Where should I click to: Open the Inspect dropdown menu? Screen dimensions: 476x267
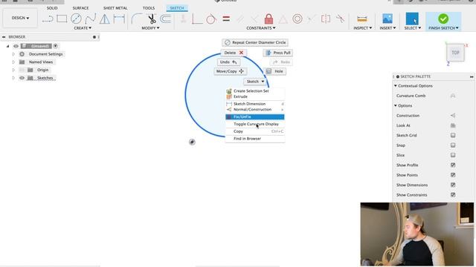pyautogui.click(x=362, y=28)
